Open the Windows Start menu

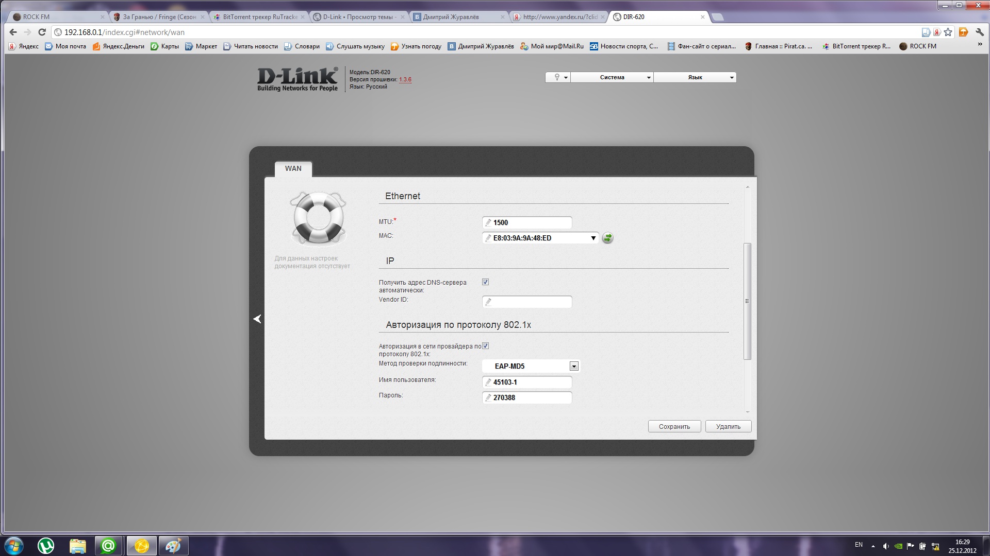click(13, 546)
